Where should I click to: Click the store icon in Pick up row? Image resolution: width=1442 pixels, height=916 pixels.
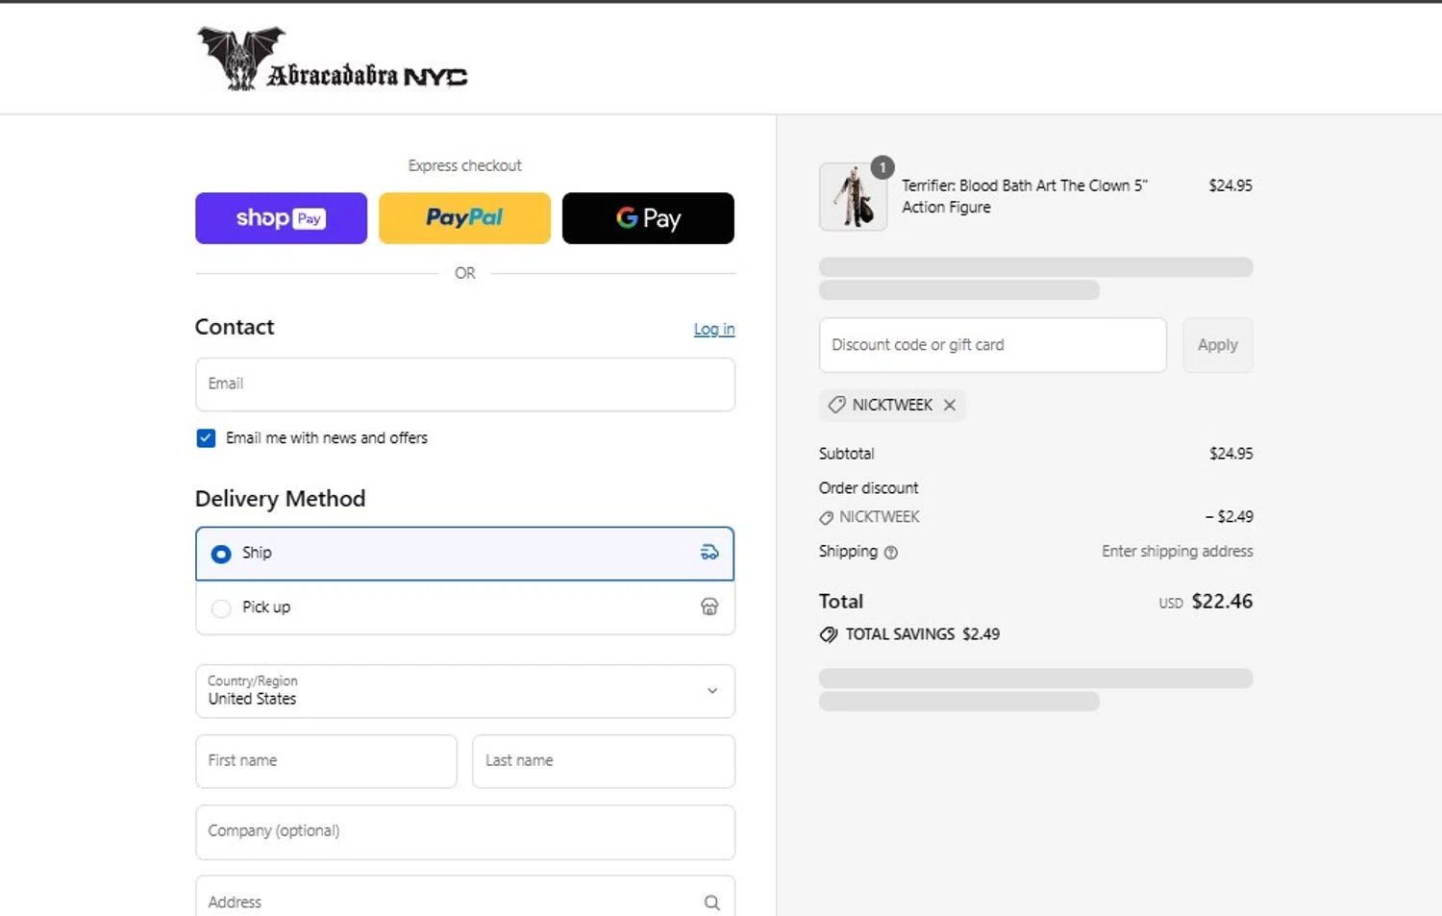pyautogui.click(x=709, y=607)
